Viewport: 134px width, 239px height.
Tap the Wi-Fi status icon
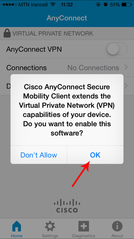[x=53, y=5]
